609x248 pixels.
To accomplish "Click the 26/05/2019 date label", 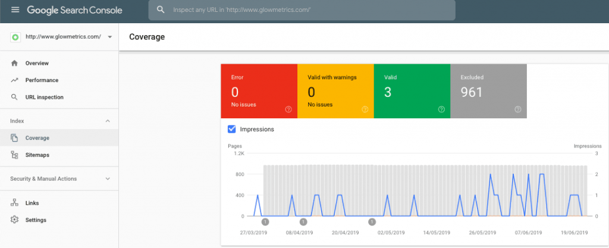I will [x=482, y=233].
